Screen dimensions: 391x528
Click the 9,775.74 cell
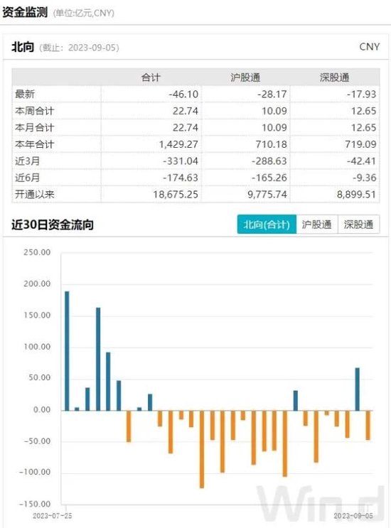(267, 195)
